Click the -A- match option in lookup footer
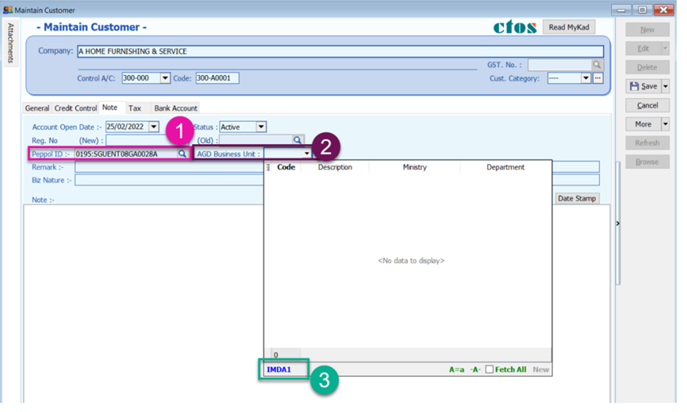 pos(475,369)
